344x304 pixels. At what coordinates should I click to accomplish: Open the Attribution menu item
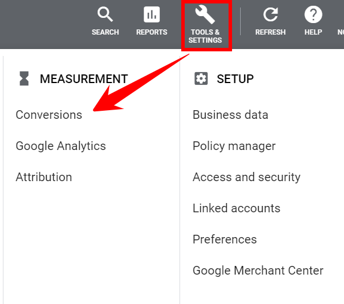[x=44, y=177]
